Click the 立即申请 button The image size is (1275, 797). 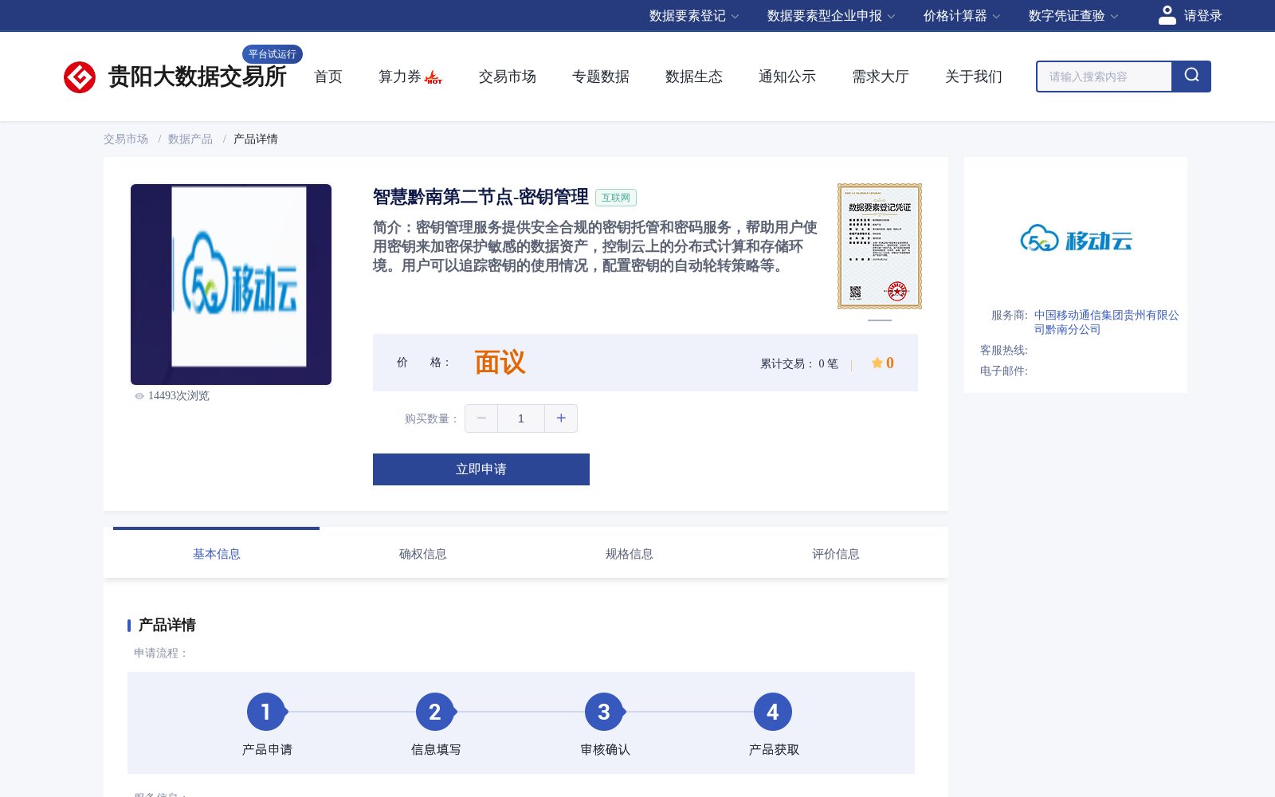pyautogui.click(x=481, y=469)
